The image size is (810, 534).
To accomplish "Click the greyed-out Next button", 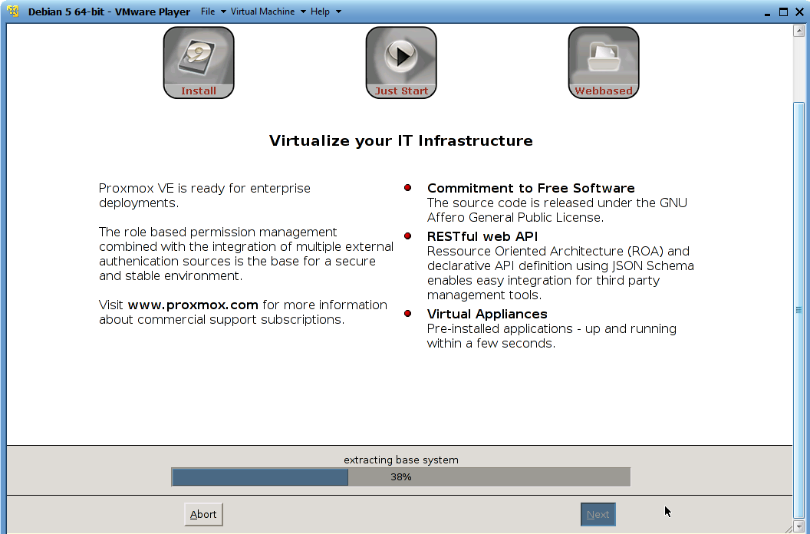I will pos(598,514).
